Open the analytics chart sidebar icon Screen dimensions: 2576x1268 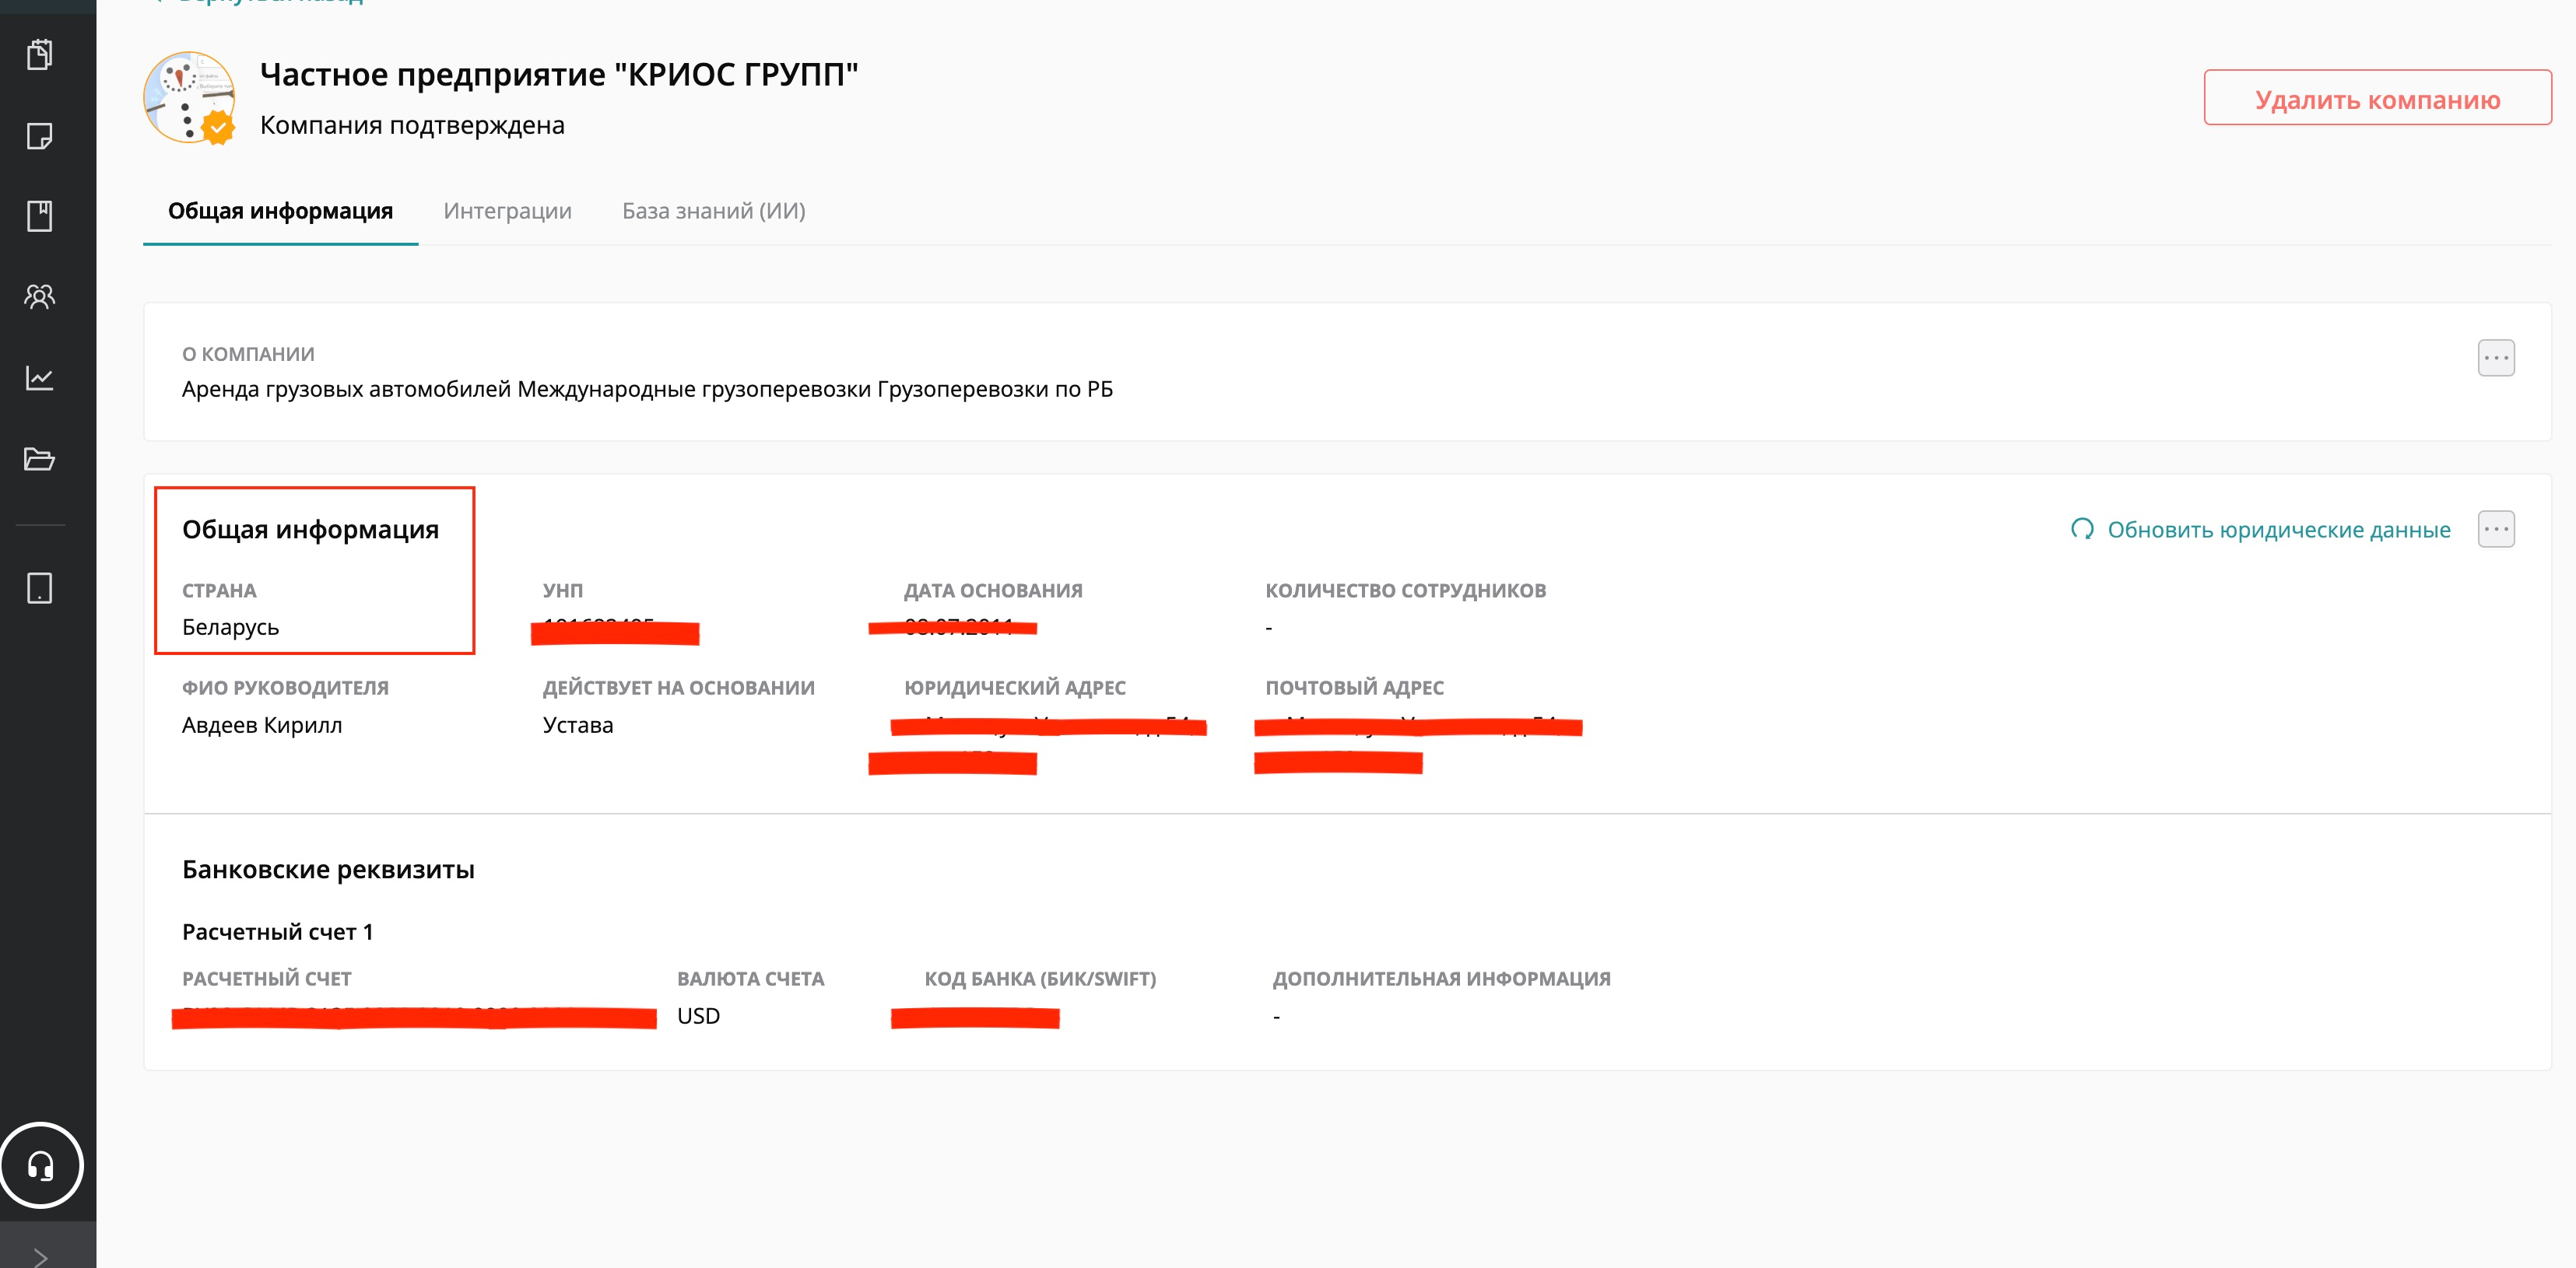(40, 378)
